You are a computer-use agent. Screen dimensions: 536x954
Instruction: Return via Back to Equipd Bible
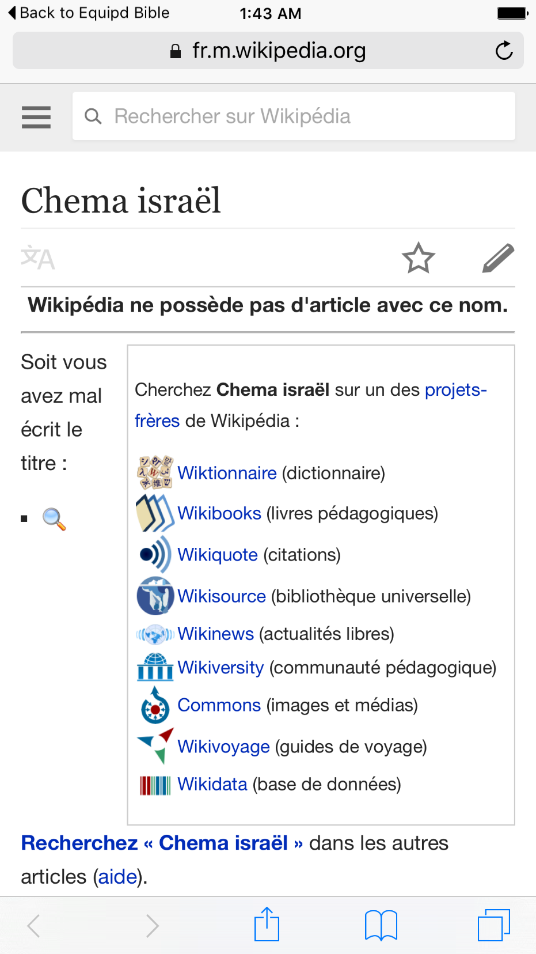point(89,13)
